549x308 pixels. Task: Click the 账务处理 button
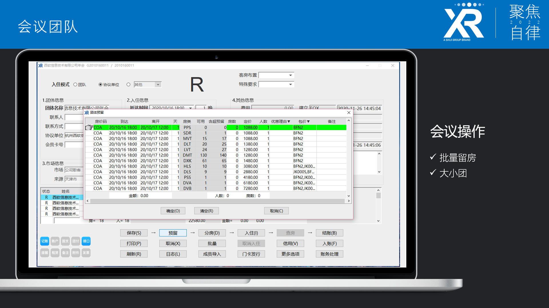[x=329, y=254]
